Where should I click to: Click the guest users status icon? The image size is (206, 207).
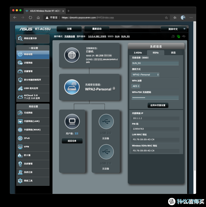coord(173,36)
